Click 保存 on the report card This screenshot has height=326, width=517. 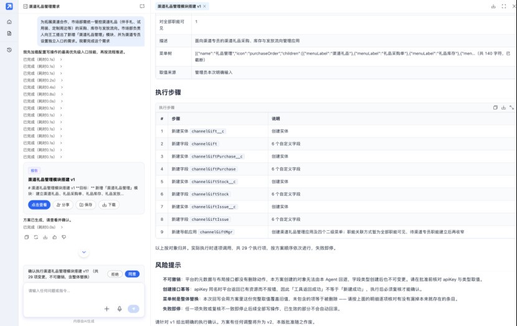[86, 205]
